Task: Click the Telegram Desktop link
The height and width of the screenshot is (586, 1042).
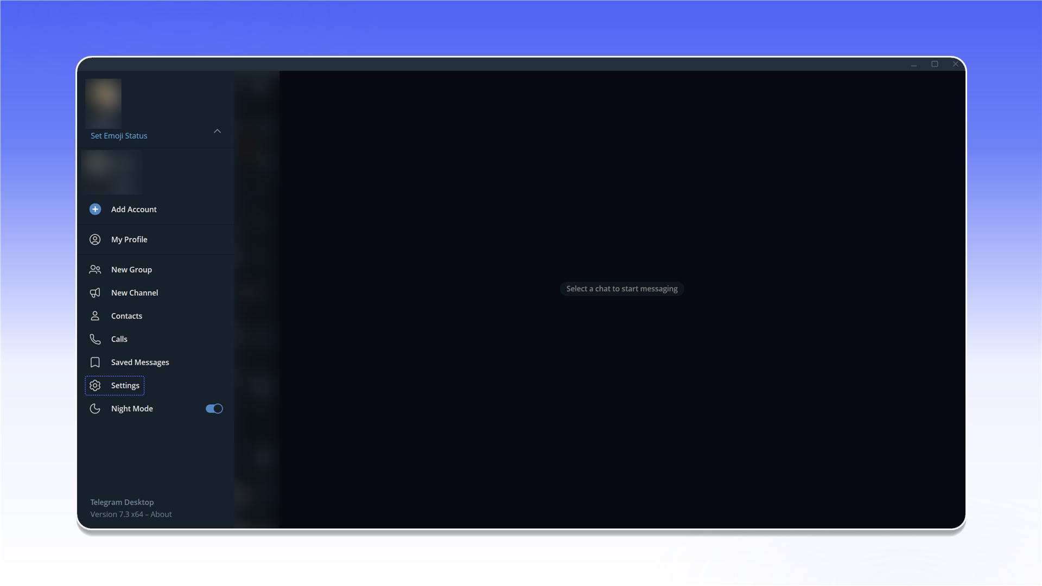Action: tap(122, 502)
